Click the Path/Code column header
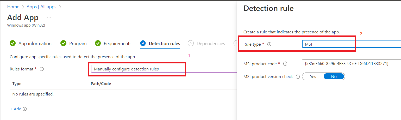Viewport: 401px width, 120px height. coord(101,84)
